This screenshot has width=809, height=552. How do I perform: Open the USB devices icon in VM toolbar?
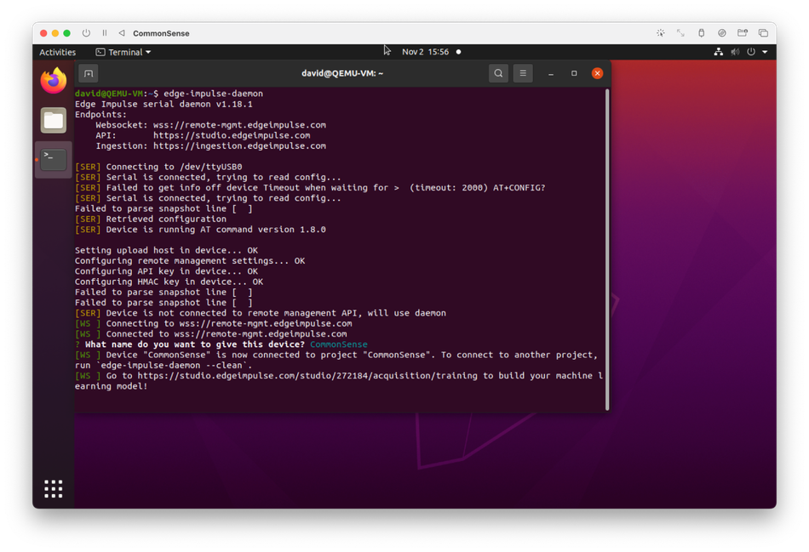click(701, 33)
